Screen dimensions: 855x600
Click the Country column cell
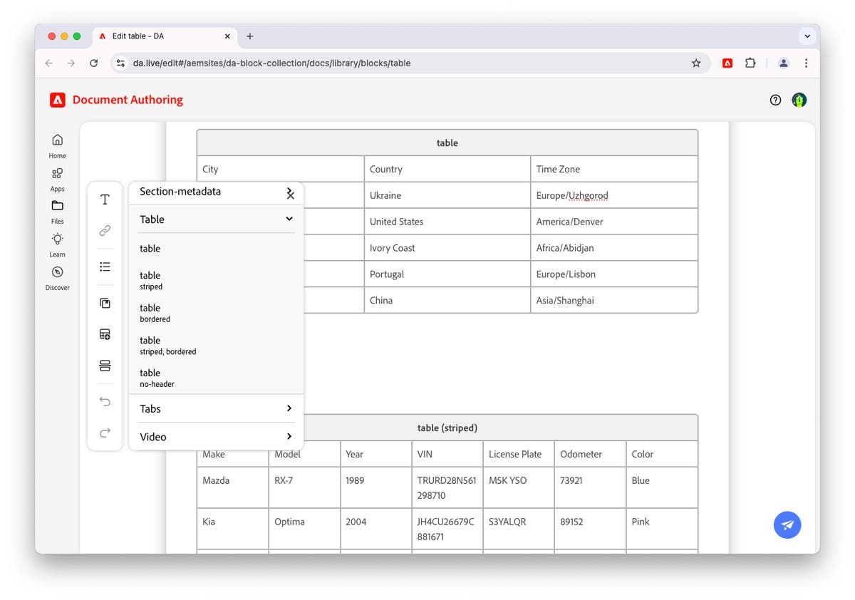click(x=447, y=169)
